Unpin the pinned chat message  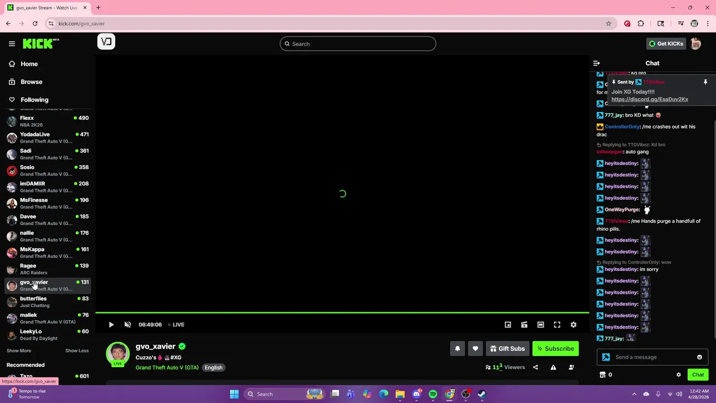(x=705, y=82)
